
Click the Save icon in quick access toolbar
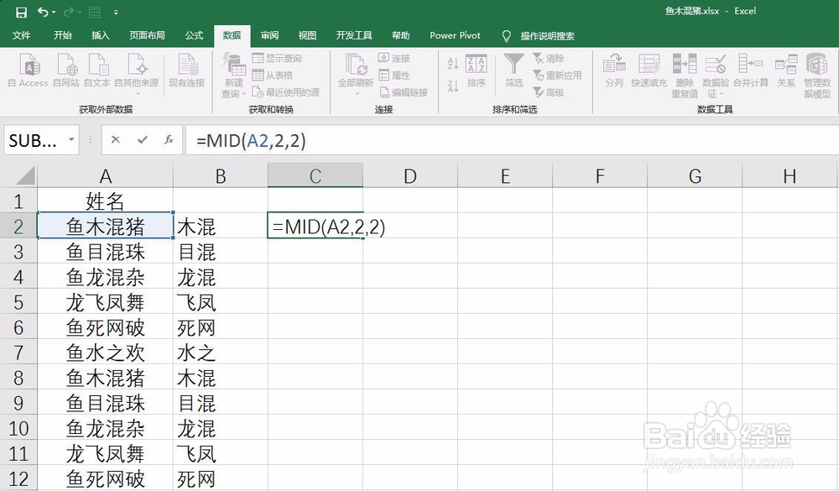[21, 12]
